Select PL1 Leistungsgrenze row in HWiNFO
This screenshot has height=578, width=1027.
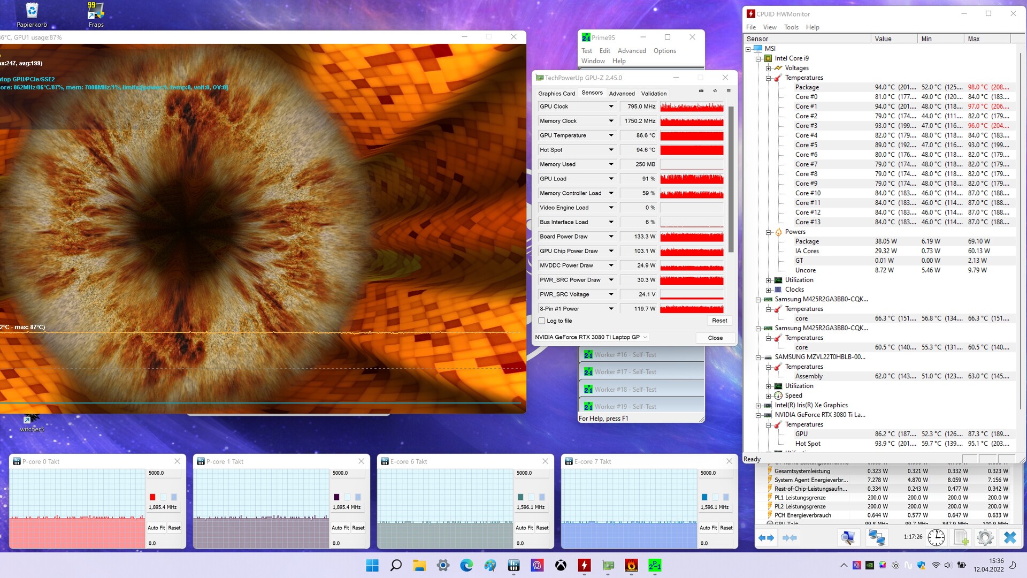[888, 498]
